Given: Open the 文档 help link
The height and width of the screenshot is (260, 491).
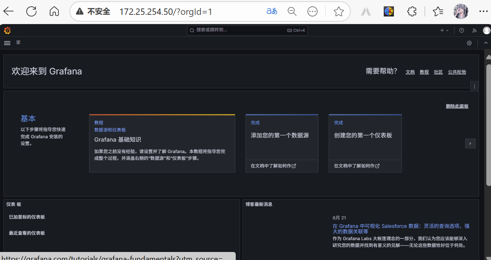Looking at the screenshot, I should click(410, 72).
